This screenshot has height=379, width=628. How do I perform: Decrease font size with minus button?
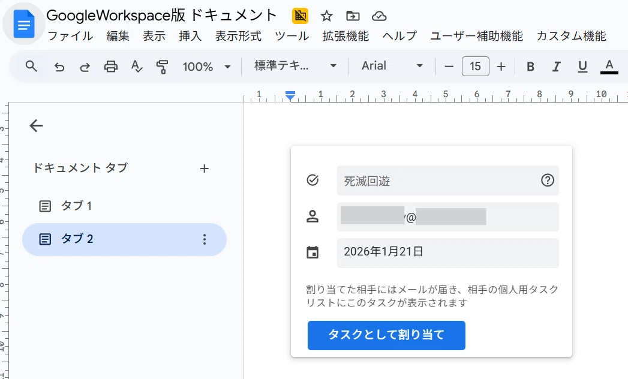click(x=449, y=67)
